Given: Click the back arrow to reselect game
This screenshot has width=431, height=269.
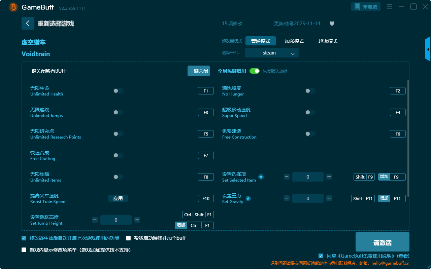Looking at the screenshot, I should (28, 23).
